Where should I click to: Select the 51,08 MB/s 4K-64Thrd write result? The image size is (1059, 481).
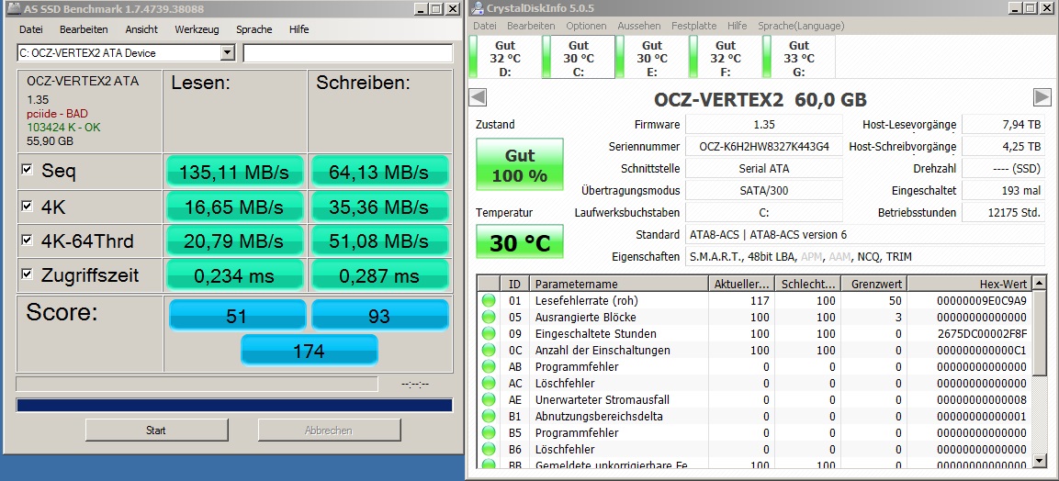379,240
